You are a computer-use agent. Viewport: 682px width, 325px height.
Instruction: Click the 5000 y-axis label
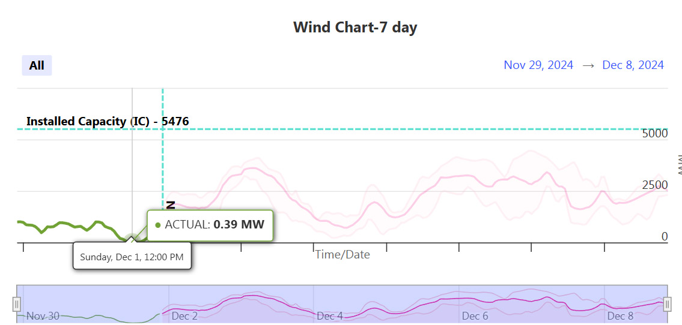[654, 133]
